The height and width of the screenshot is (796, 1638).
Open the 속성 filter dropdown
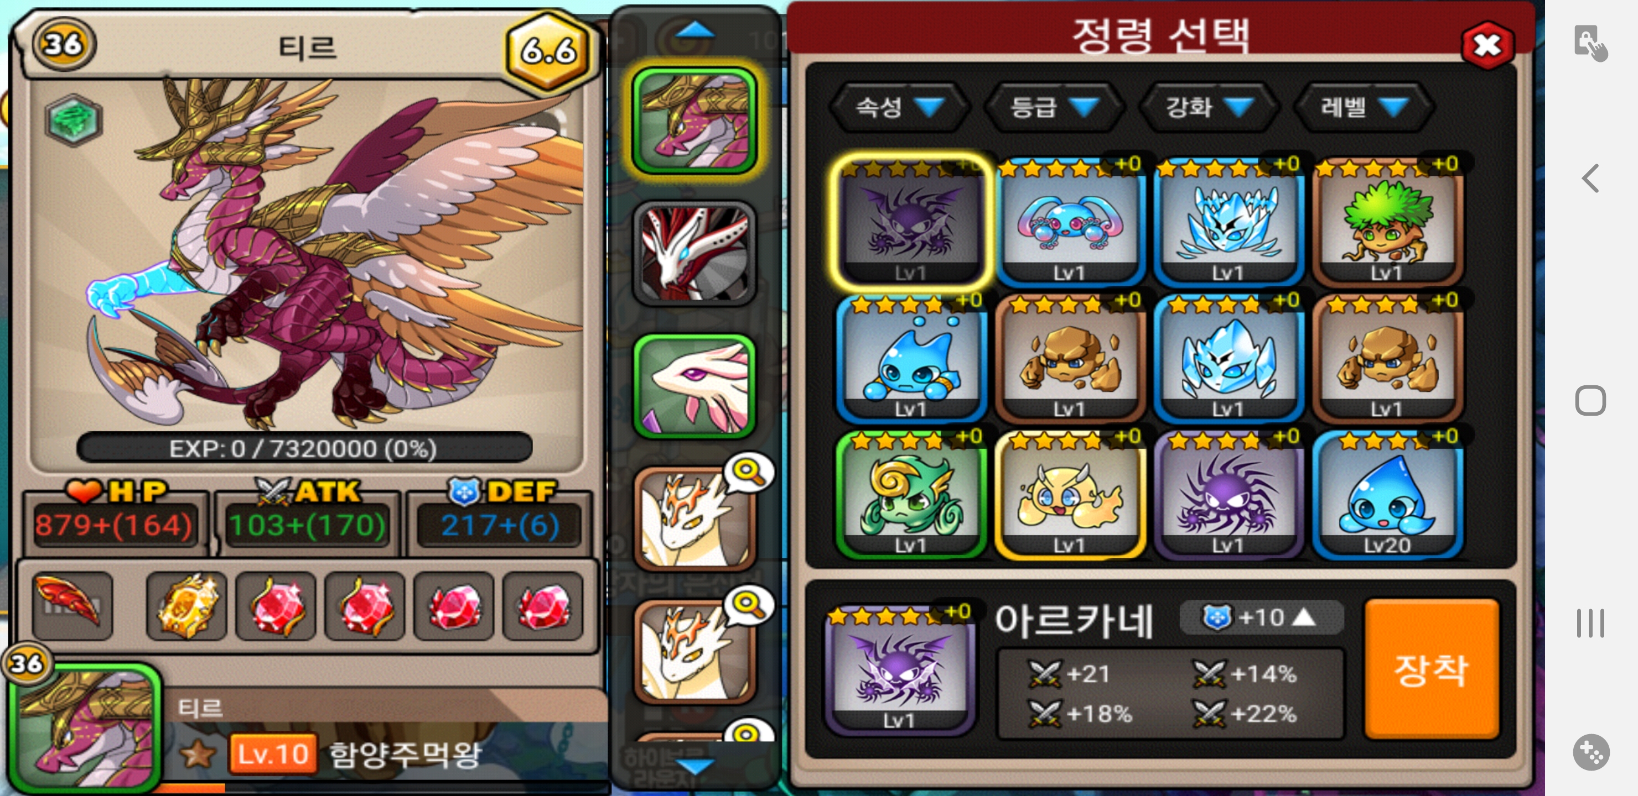tap(899, 107)
